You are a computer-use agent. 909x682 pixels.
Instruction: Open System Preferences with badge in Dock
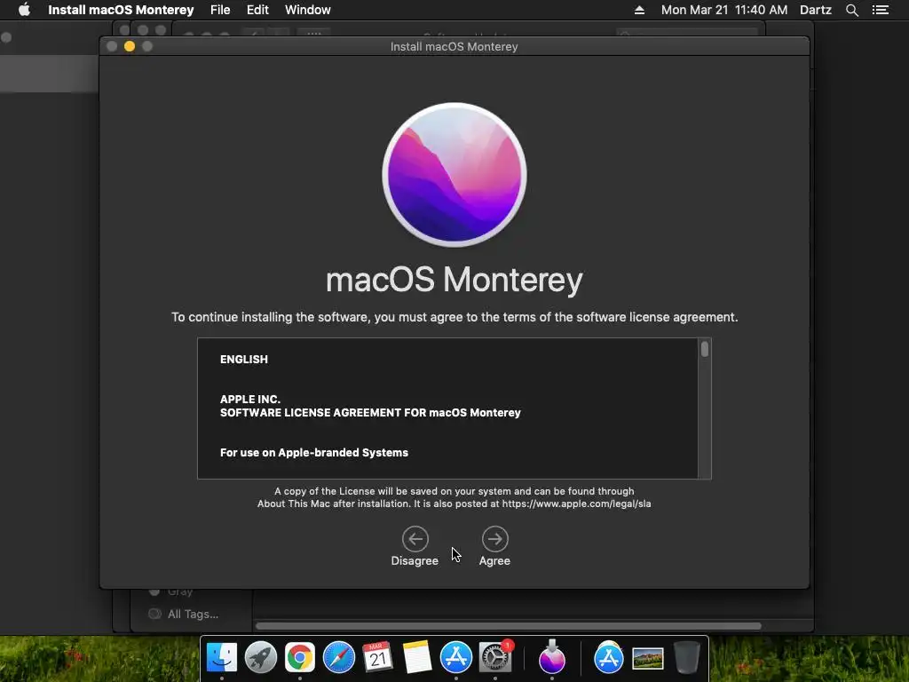coord(495,658)
